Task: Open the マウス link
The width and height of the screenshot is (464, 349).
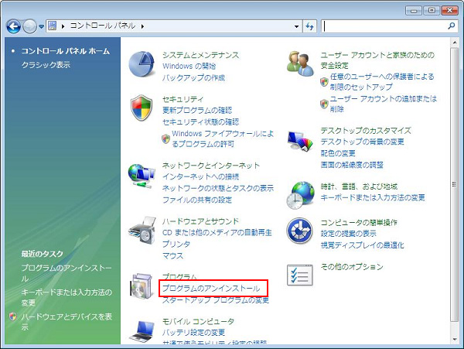Action: click(x=172, y=256)
